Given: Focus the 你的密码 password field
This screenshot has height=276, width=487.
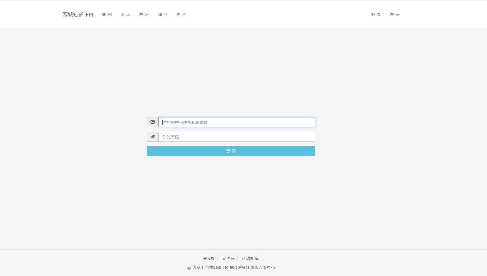Looking at the screenshot, I should tap(237, 137).
